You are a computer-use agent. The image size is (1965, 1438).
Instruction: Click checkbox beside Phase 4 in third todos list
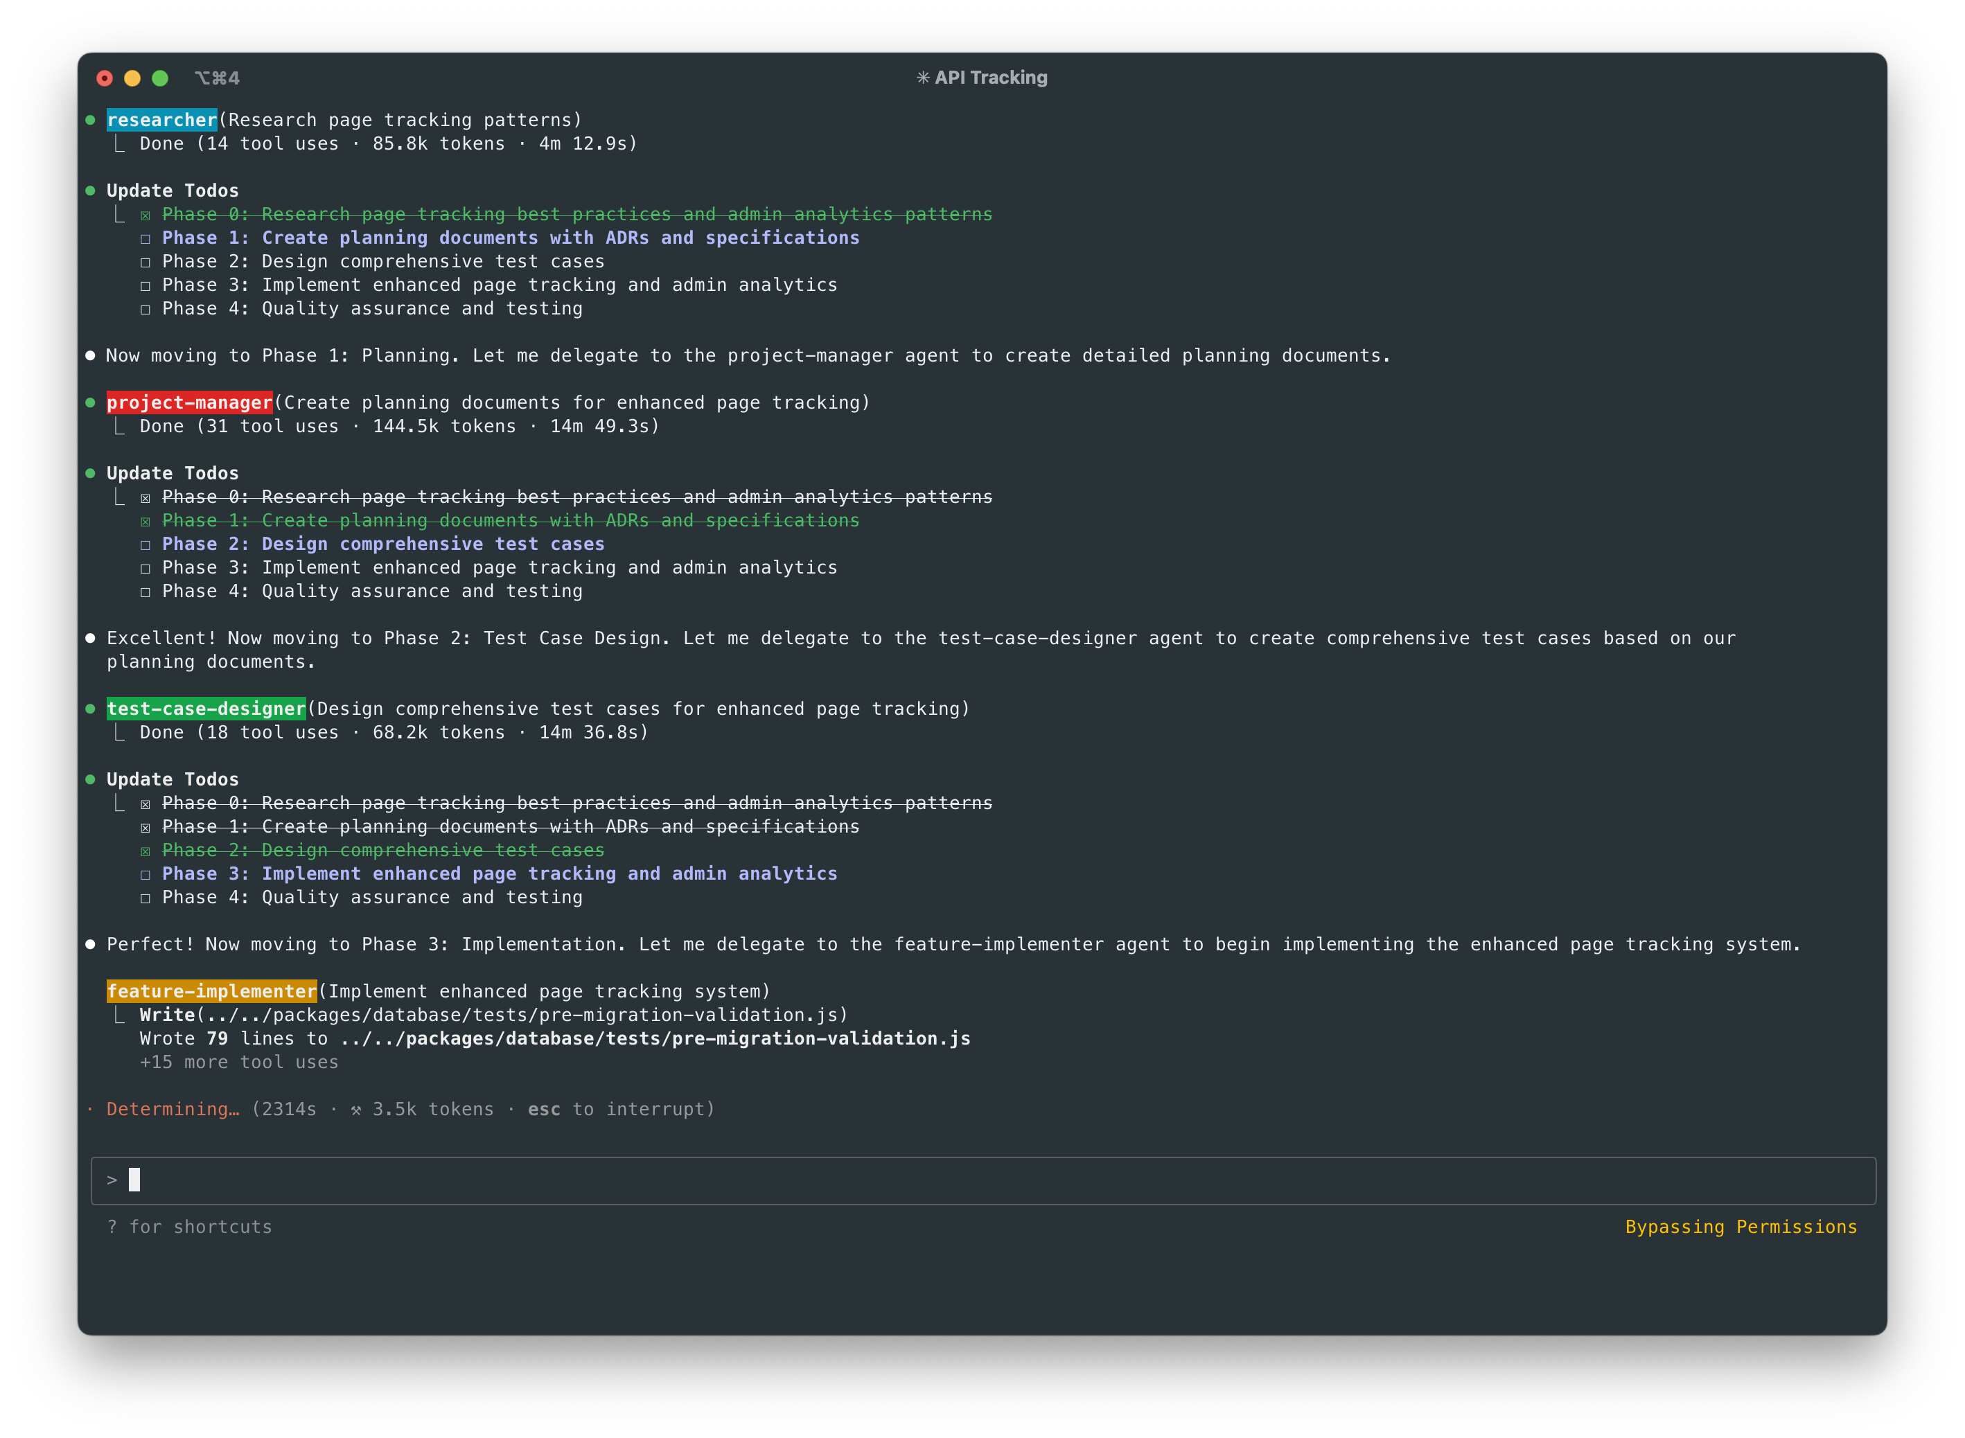[x=146, y=899]
